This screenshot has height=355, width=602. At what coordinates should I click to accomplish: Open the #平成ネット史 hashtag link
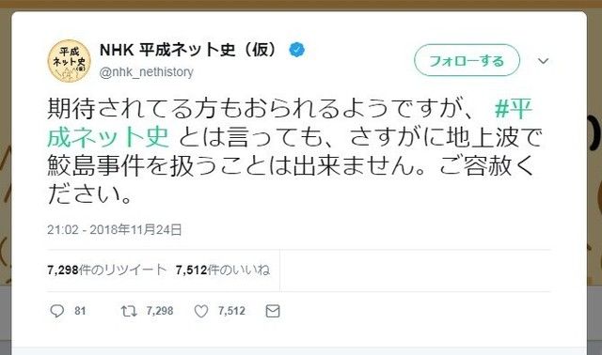pyautogui.click(x=513, y=109)
